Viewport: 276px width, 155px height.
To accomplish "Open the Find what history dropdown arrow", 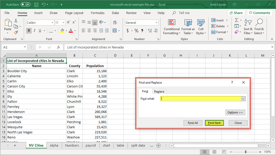I will point(243,99).
